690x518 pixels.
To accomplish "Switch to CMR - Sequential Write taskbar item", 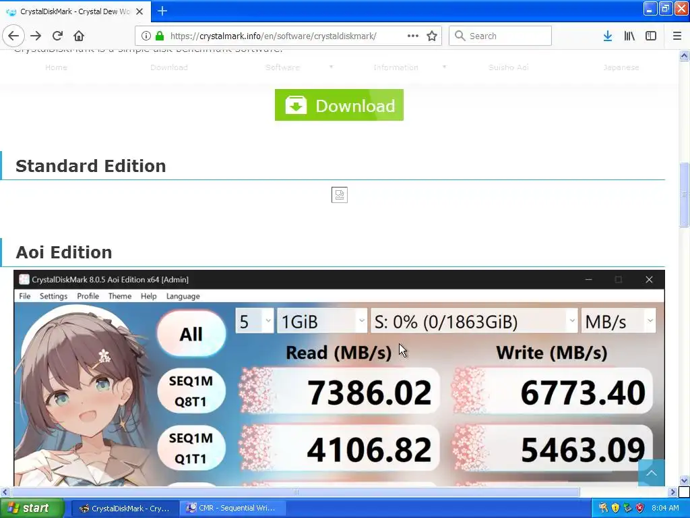I will [233, 508].
